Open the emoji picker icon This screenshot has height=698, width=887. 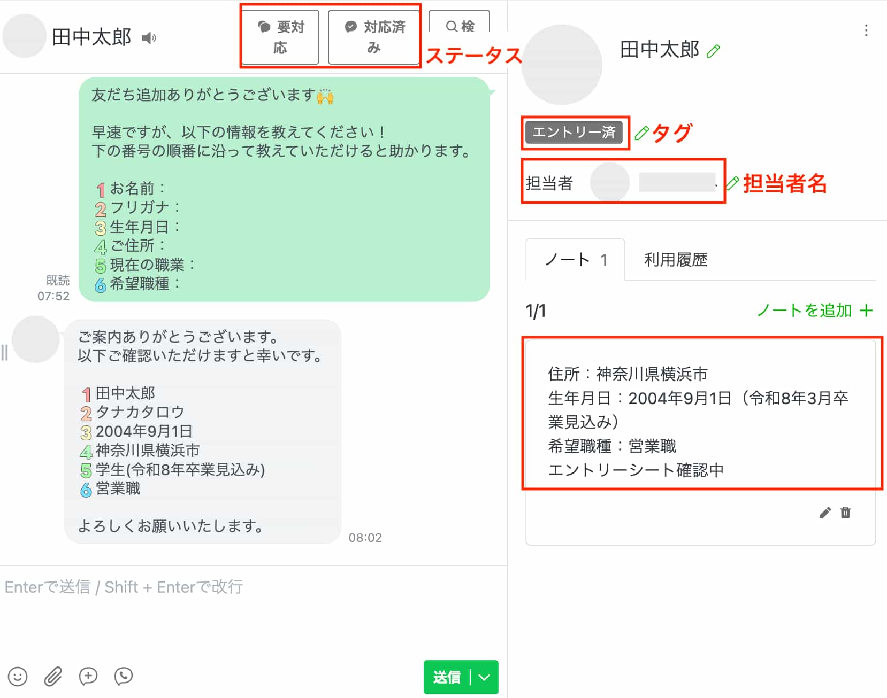tap(18, 677)
